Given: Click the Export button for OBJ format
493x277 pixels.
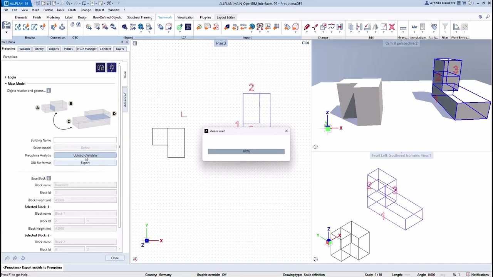Looking at the screenshot, I should (x=85, y=163).
